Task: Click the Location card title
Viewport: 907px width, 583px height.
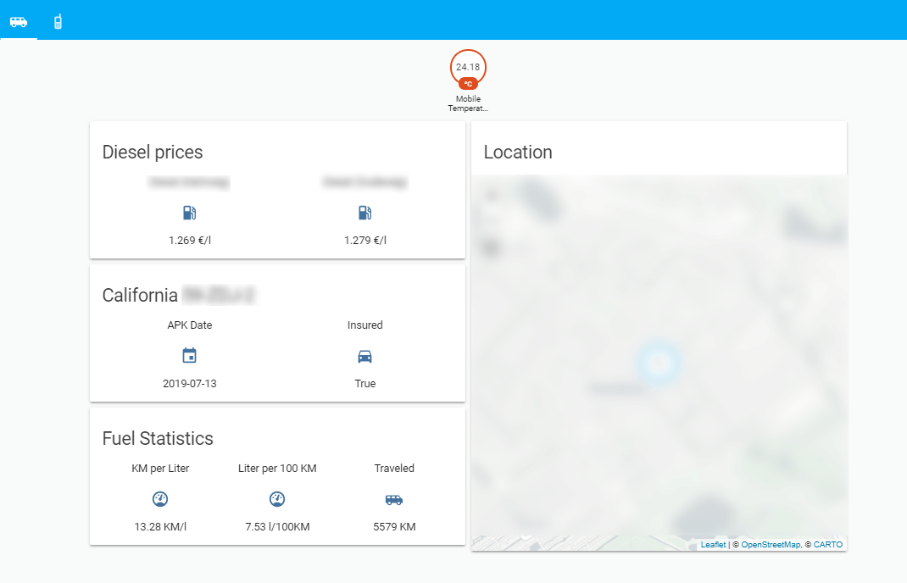Action: coord(518,153)
